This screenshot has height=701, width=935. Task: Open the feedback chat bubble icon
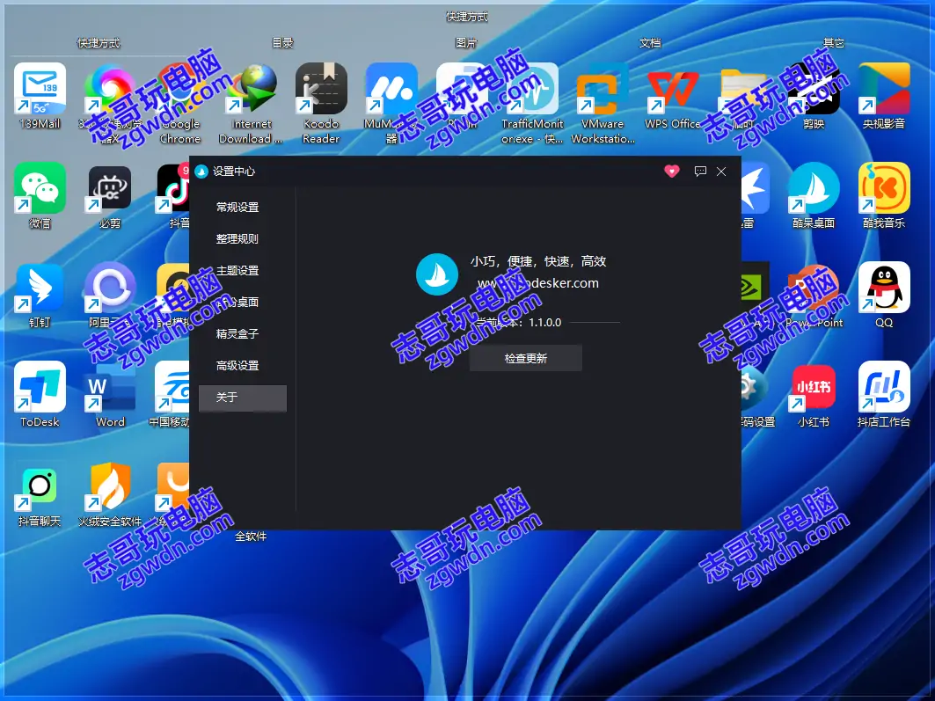point(700,172)
